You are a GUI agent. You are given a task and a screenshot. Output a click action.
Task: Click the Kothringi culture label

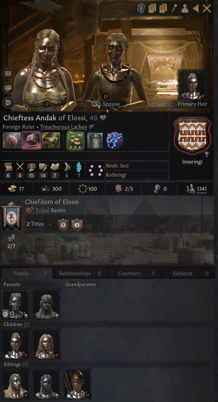tap(116, 175)
